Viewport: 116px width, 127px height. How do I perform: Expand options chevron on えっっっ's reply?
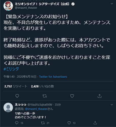[112, 105]
